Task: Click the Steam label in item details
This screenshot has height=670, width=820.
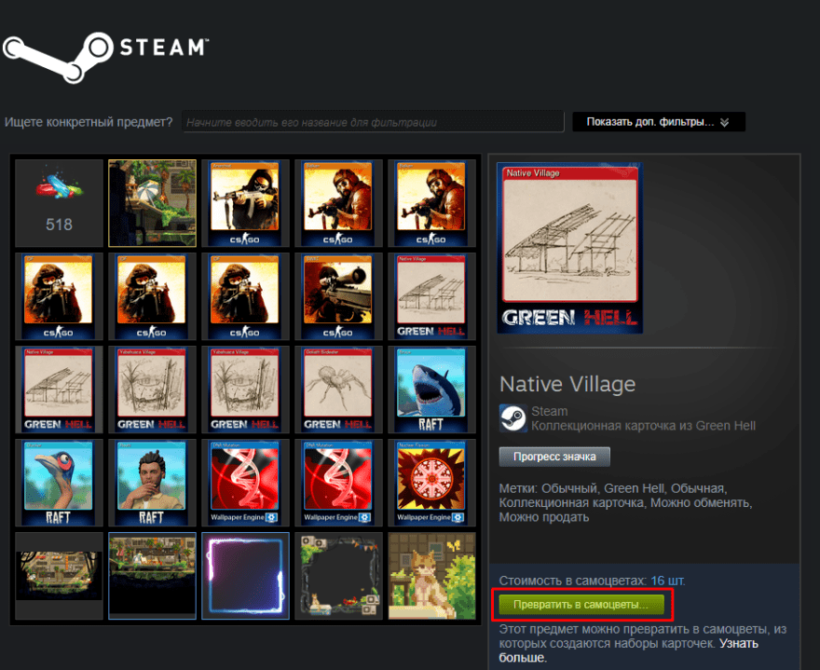Action: pos(549,411)
